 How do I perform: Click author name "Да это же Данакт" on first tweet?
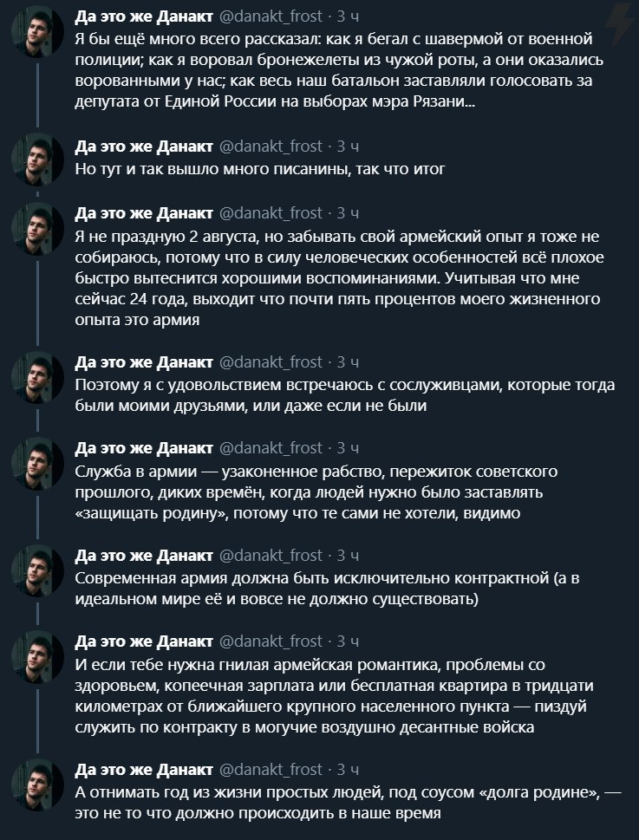(x=144, y=16)
